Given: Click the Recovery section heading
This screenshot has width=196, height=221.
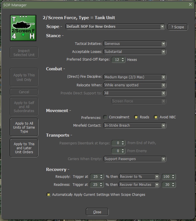Looking at the screenshot, I should [x=58, y=170].
